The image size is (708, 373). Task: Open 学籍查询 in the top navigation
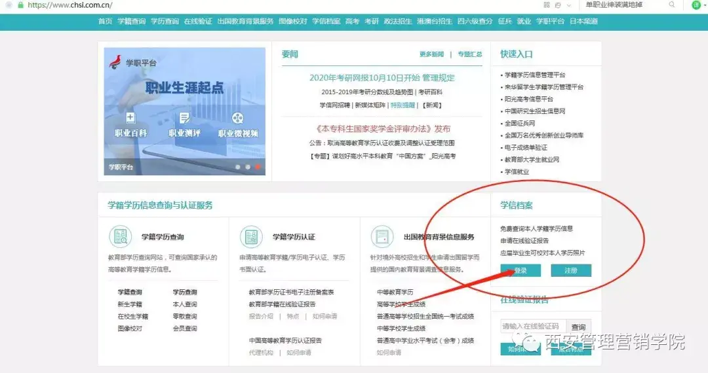[131, 21]
